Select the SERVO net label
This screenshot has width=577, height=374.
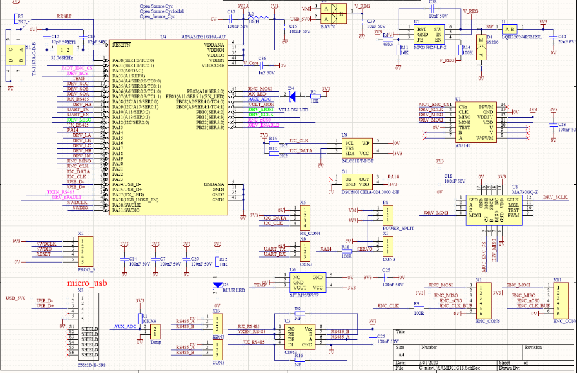364,249
